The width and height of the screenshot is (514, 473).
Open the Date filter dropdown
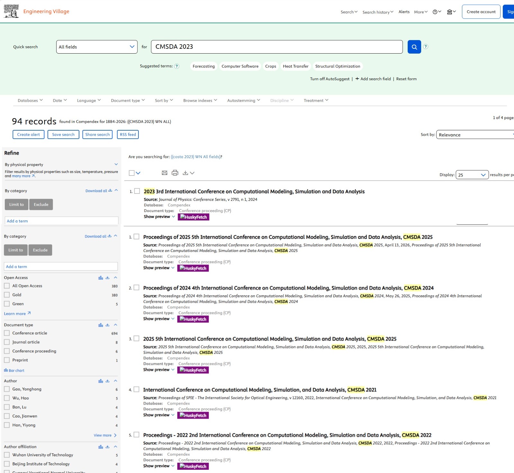[x=60, y=100]
